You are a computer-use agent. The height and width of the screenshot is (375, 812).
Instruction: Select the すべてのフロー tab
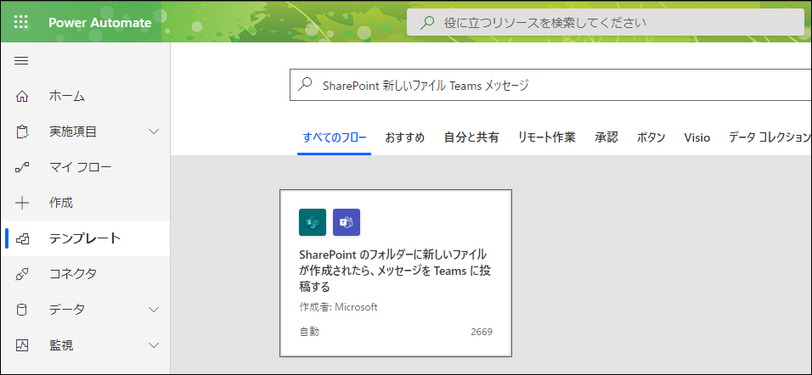(335, 137)
